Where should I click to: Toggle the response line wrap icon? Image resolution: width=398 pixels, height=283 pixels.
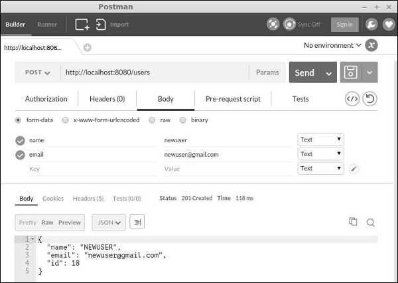click(x=137, y=223)
